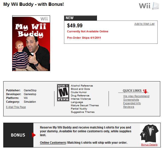Jump to Expanded Info

(x=132, y=103)
